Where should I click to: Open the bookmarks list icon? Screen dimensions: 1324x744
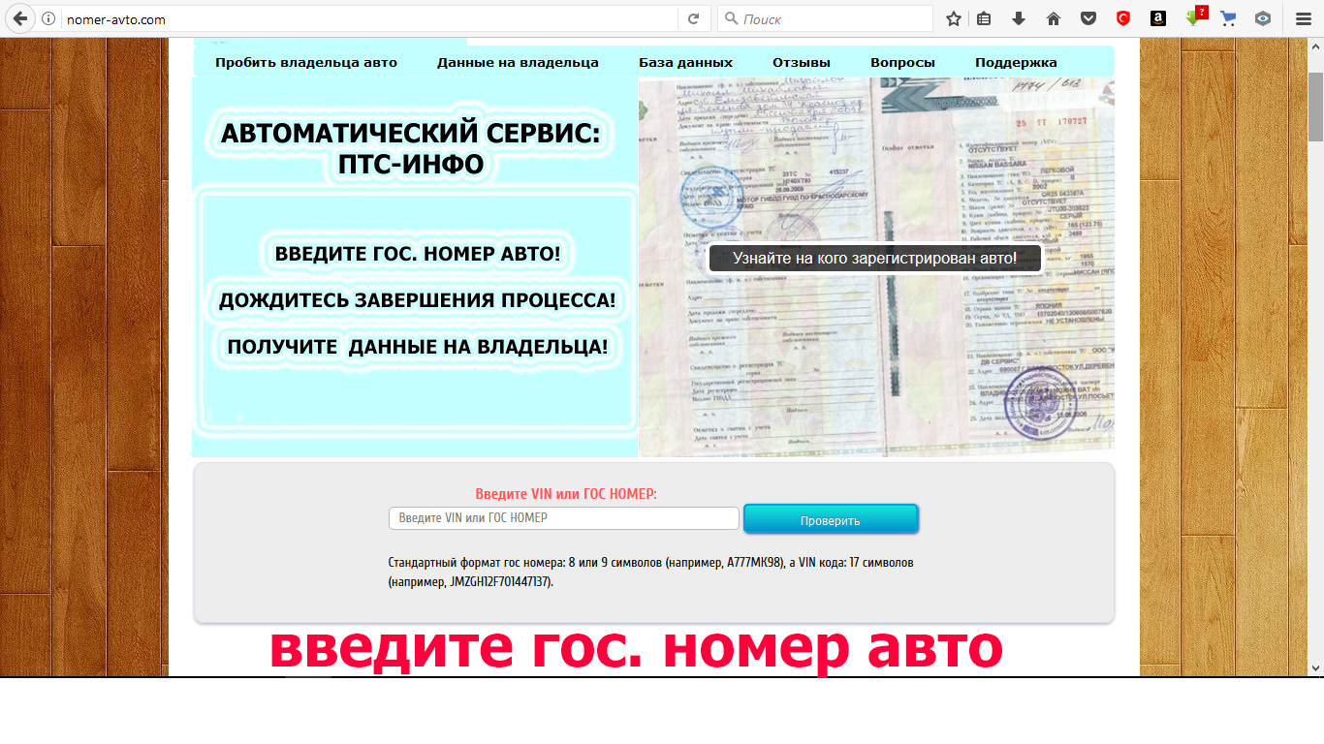point(984,18)
